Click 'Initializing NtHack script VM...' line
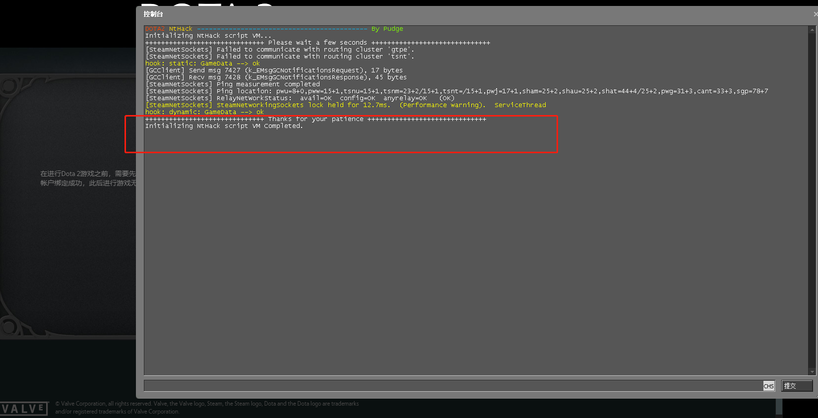The height and width of the screenshot is (418, 818). [208, 36]
